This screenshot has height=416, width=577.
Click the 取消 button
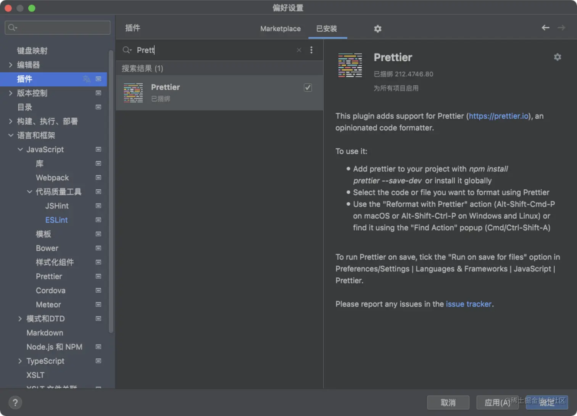pos(448,402)
